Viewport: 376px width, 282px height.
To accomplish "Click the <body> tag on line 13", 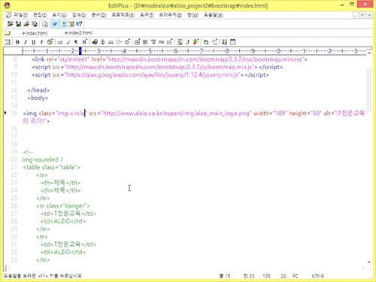I will (38, 98).
